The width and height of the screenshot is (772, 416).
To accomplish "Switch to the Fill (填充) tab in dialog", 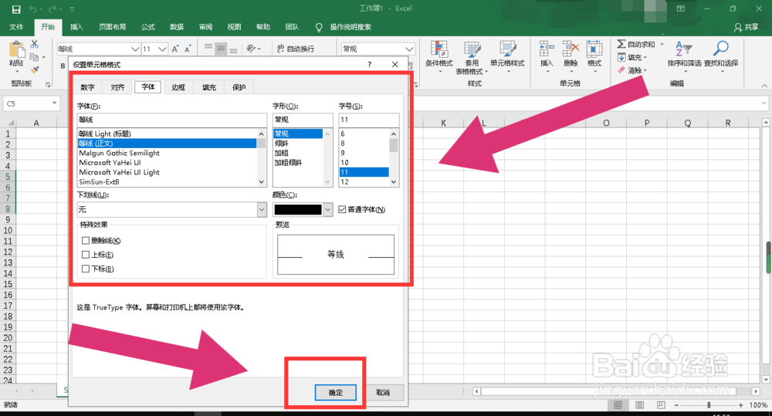I will click(208, 87).
